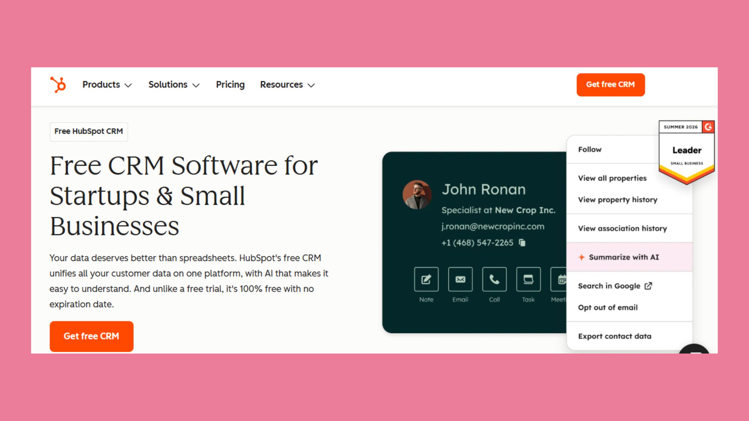Select Opt out of email
Image resolution: width=749 pixels, height=421 pixels.
coord(608,307)
